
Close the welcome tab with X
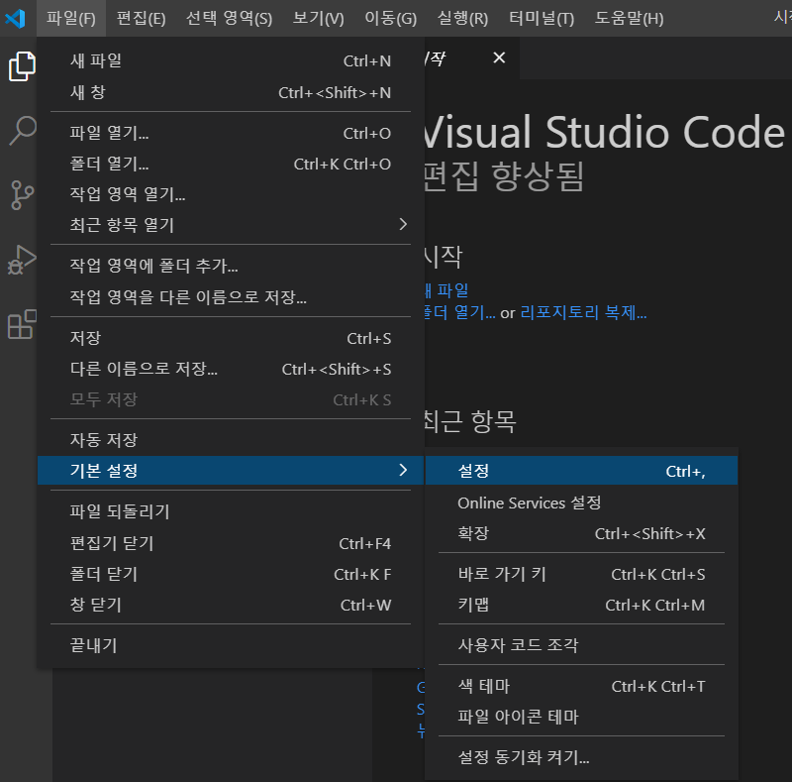pyautogui.click(x=499, y=57)
